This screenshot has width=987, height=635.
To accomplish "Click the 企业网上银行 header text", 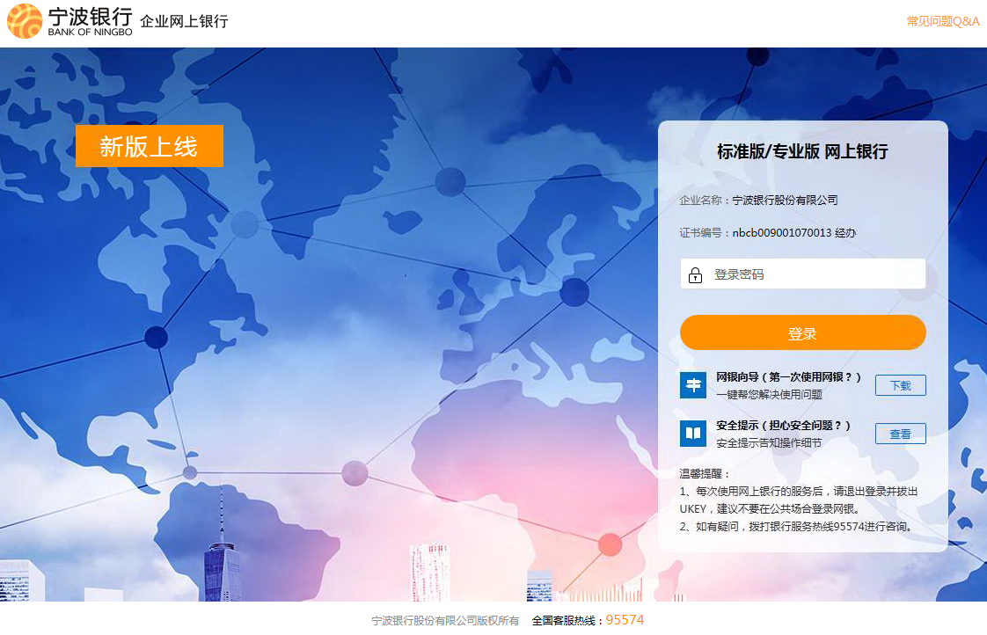I will (x=184, y=21).
